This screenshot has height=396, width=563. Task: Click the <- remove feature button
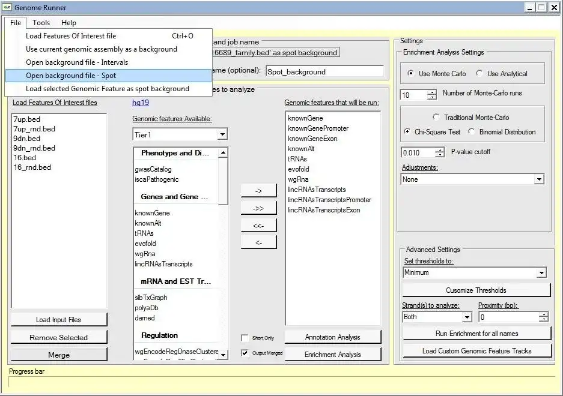click(258, 242)
